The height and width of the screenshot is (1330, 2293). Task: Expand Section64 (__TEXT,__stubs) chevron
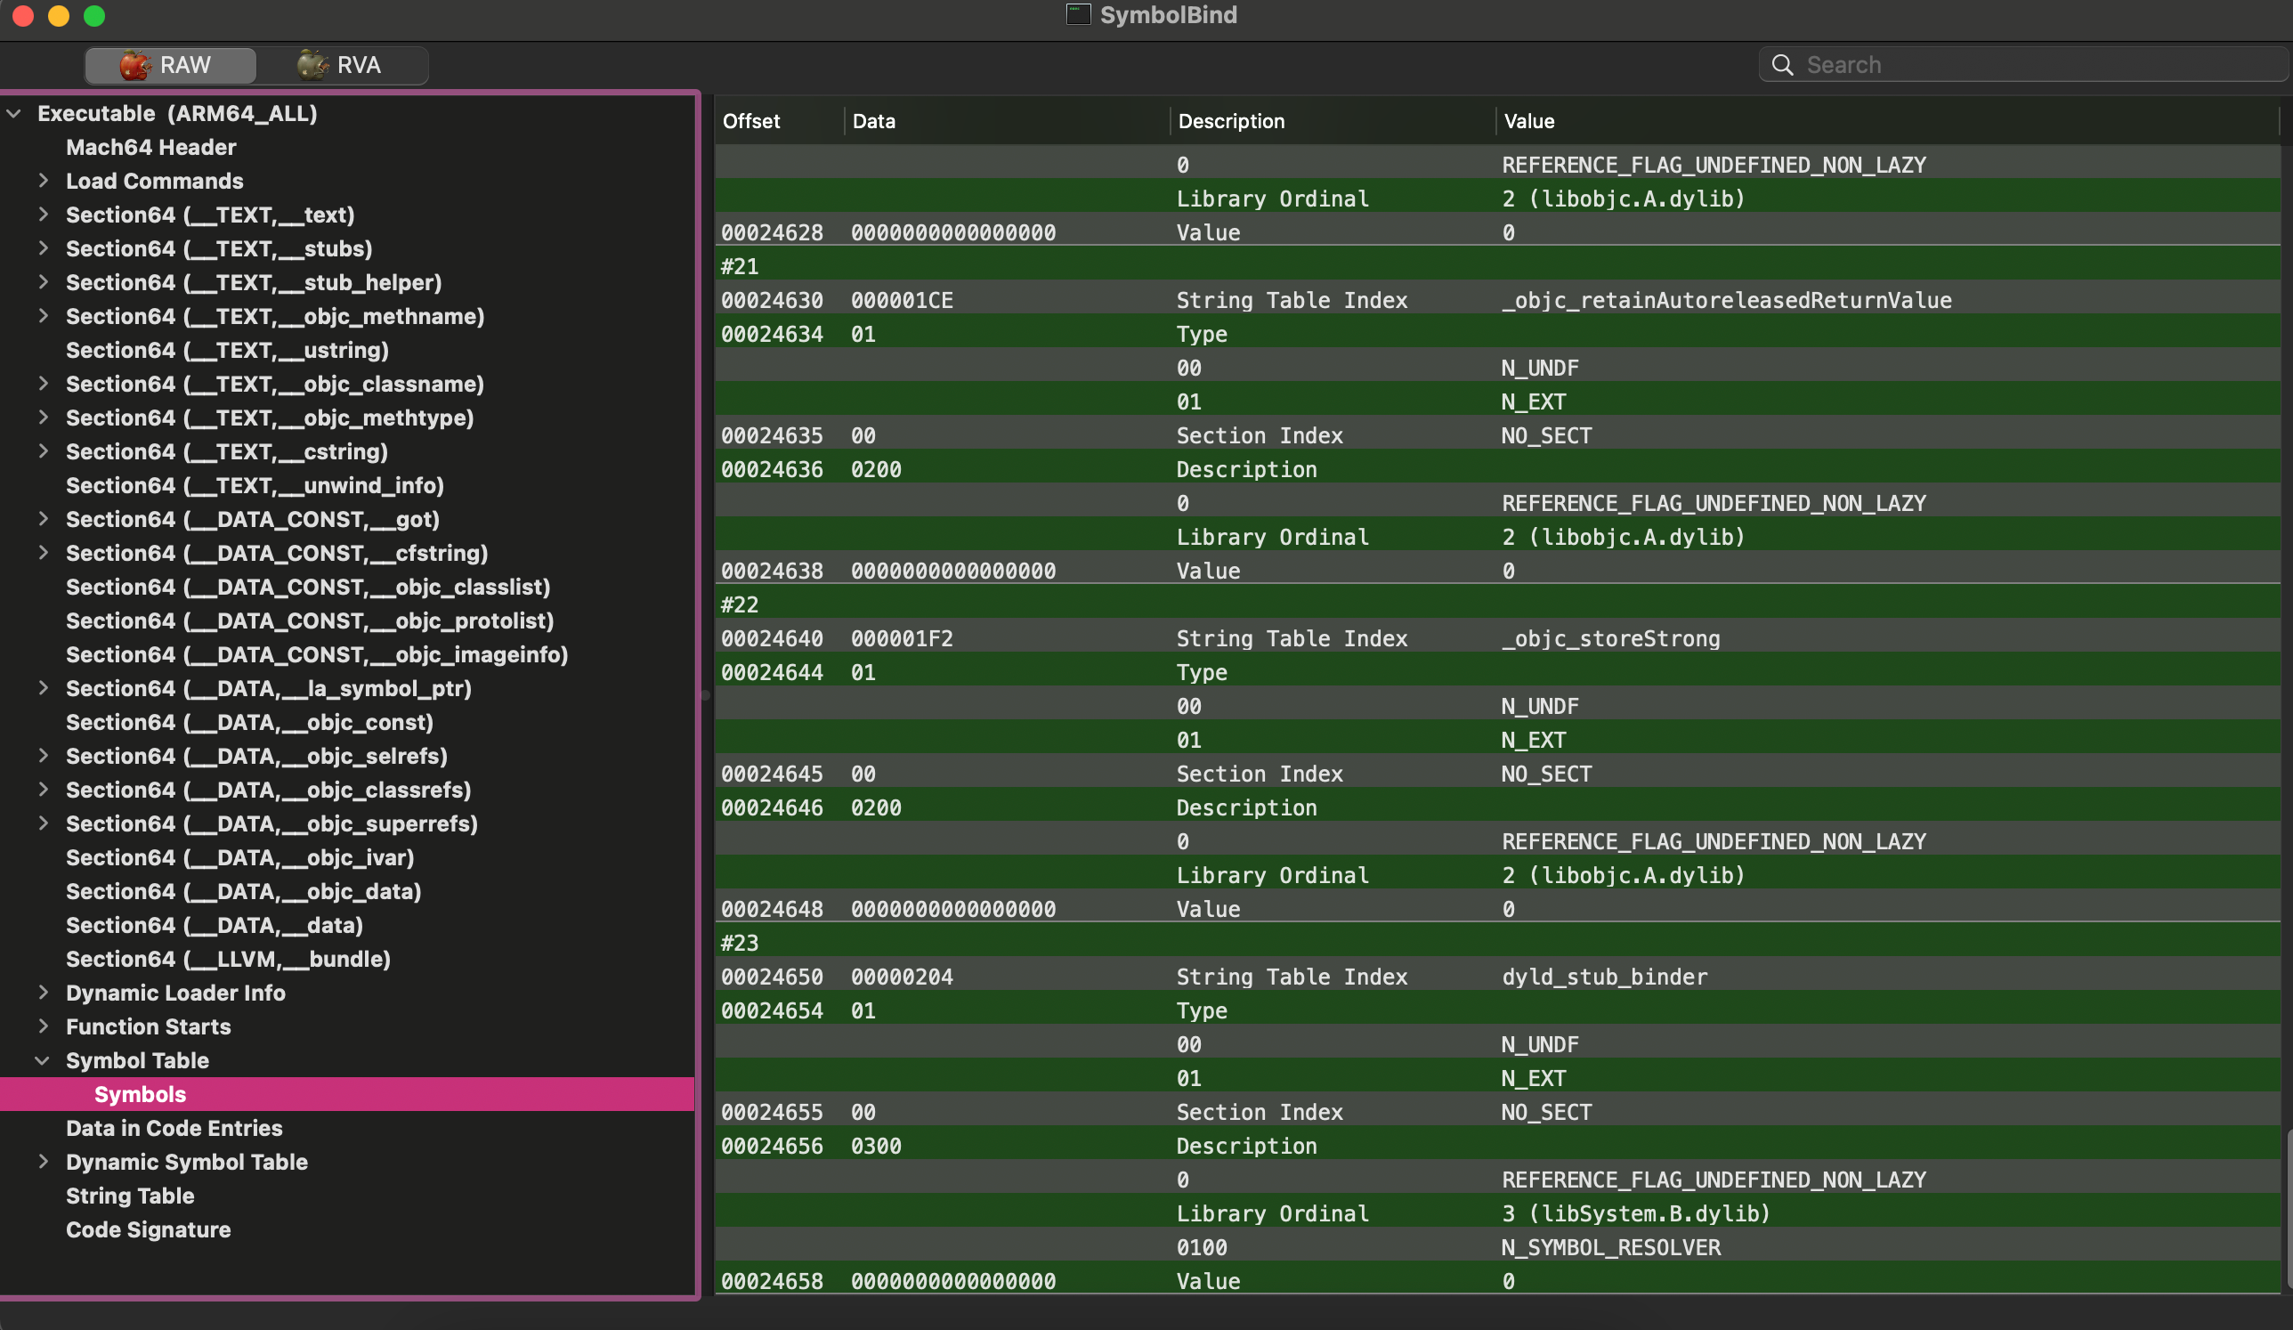[43, 247]
